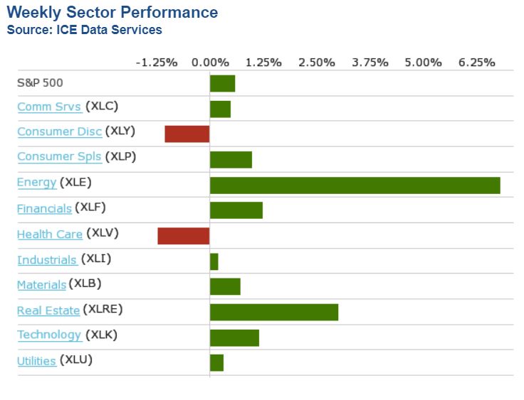Click the Technology sector link
Viewport: 524px width, 400px height.
tap(49, 335)
